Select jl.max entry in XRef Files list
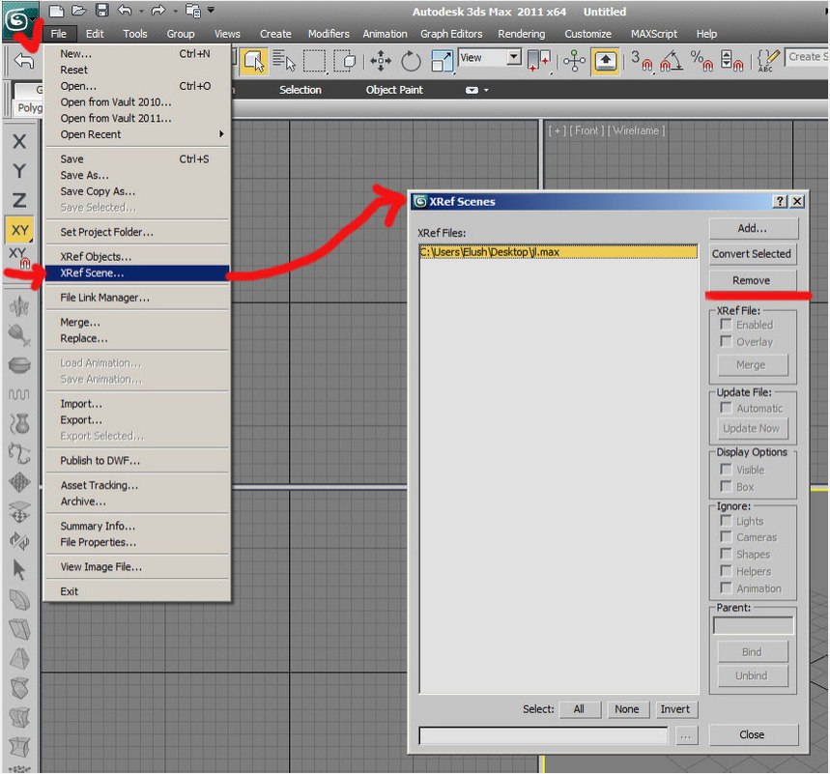The width and height of the screenshot is (830, 774). point(558,252)
